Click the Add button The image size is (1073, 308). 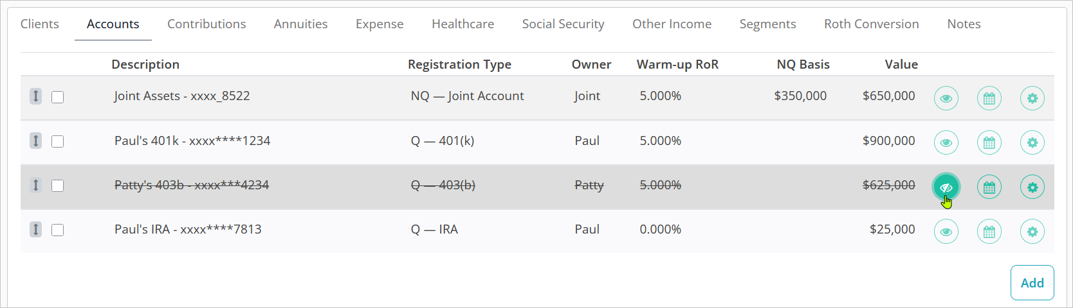(x=1032, y=283)
